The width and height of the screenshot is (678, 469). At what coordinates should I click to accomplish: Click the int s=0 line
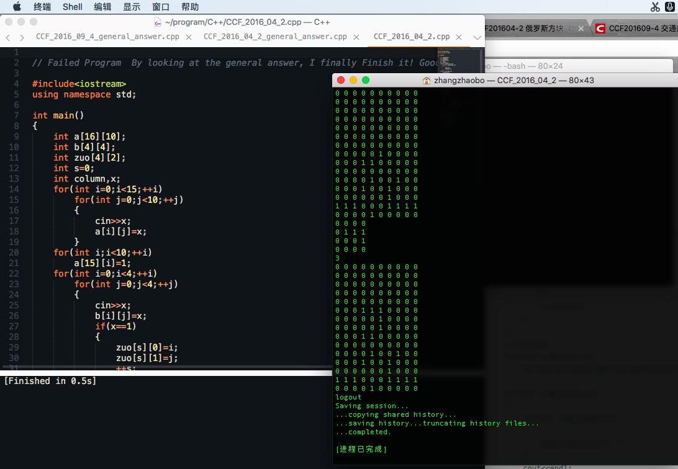pos(73,168)
